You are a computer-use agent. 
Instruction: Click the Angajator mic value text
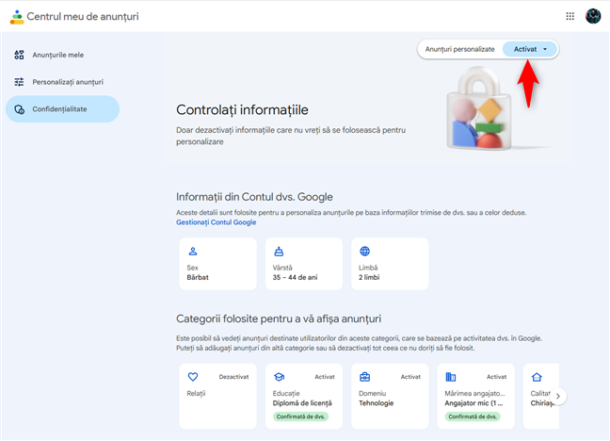click(474, 403)
